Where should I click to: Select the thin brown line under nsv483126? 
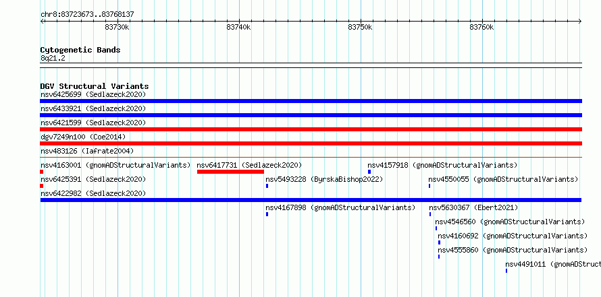coord(311,157)
